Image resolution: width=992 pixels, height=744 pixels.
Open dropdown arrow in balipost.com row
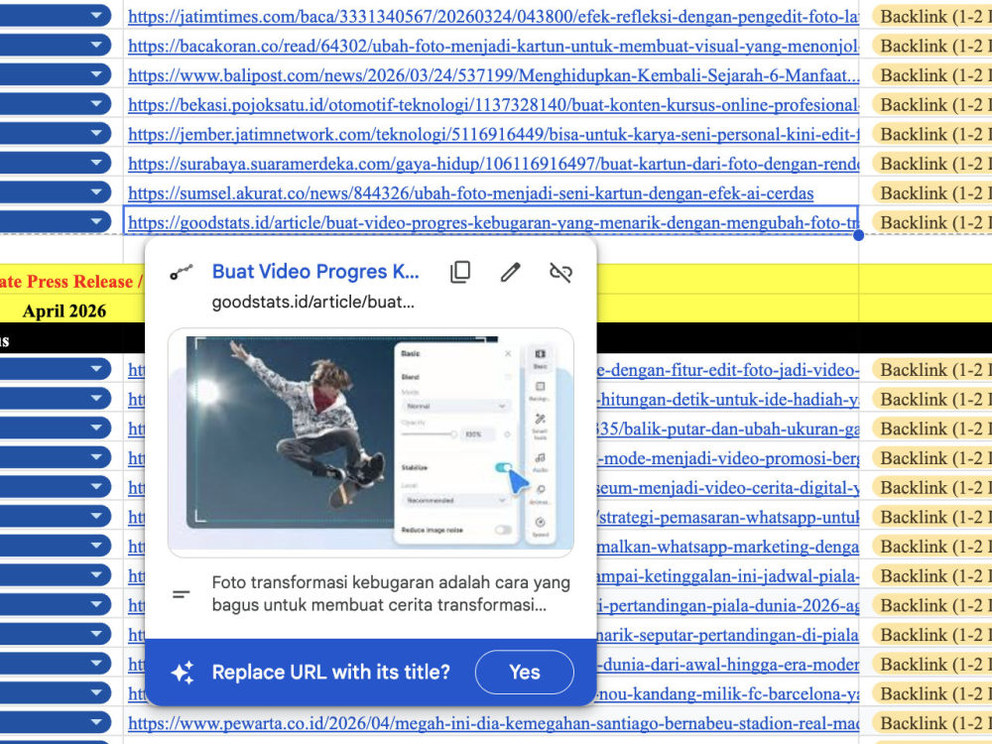[x=97, y=74]
